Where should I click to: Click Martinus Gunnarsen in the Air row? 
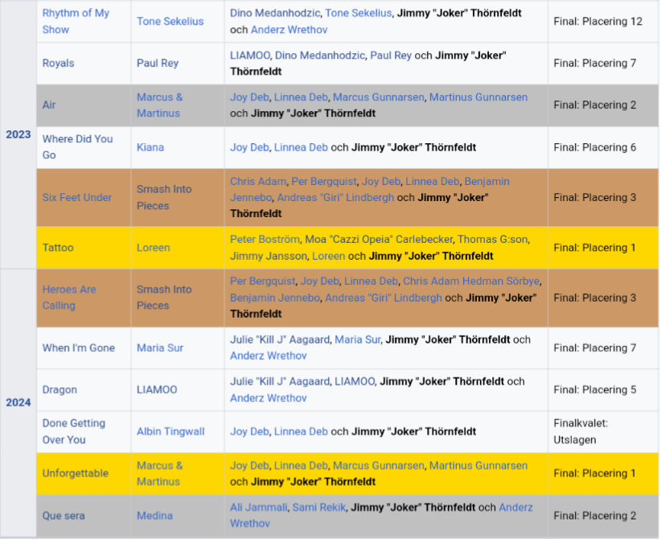pos(478,97)
